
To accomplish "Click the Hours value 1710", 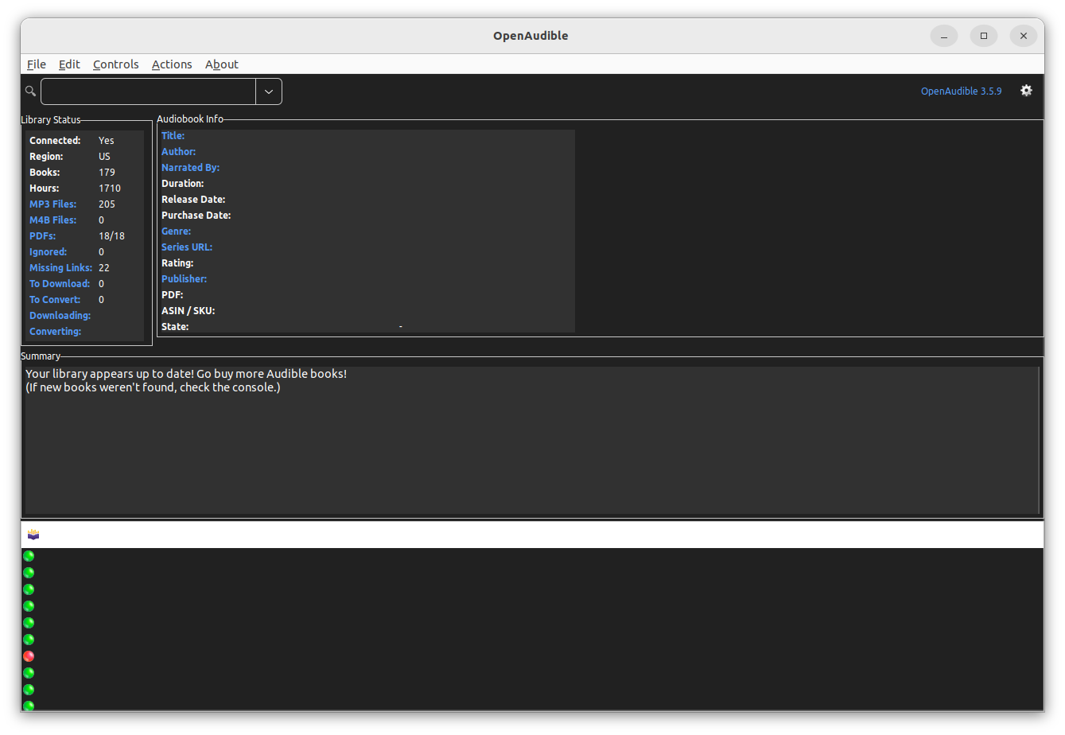I will (110, 189).
